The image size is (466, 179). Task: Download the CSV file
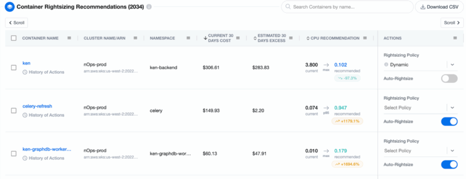[x=439, y=7]
